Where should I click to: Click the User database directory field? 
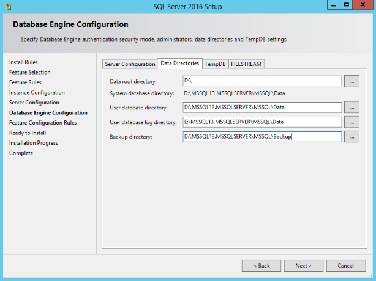pyautogui.click(x=262, y=108)
